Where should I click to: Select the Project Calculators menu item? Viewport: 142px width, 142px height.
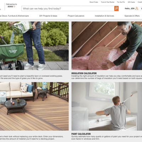[76, 16]
